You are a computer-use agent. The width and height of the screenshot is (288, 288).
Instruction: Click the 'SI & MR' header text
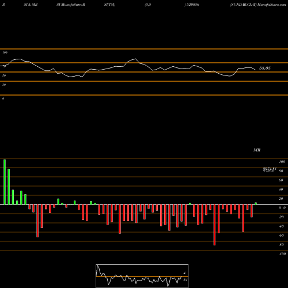coord(31,5)
